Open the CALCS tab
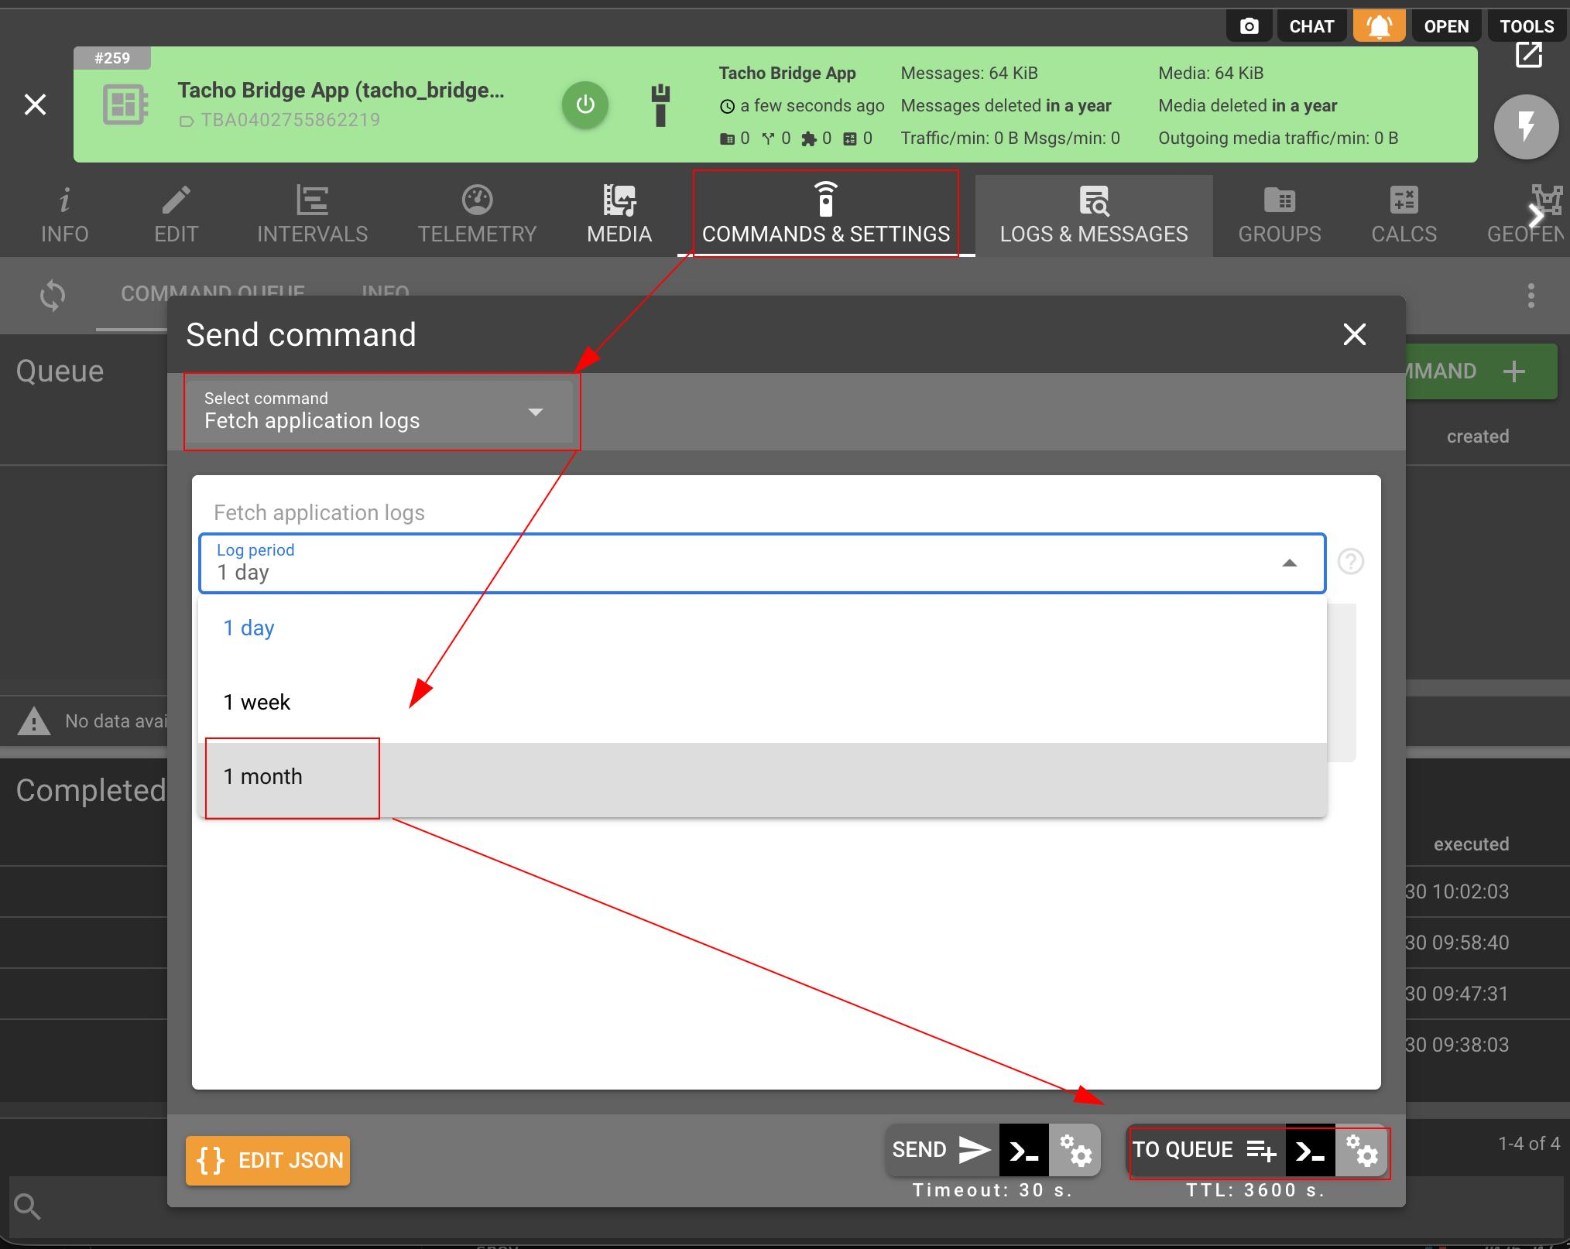The height and width of the screenshot is (1249, 1570). tap(1404, 216)
